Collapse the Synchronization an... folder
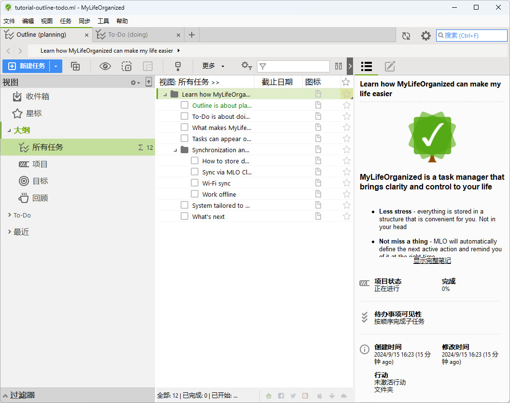The width and height of the screenshot is (510, 403). click(175, 150)
